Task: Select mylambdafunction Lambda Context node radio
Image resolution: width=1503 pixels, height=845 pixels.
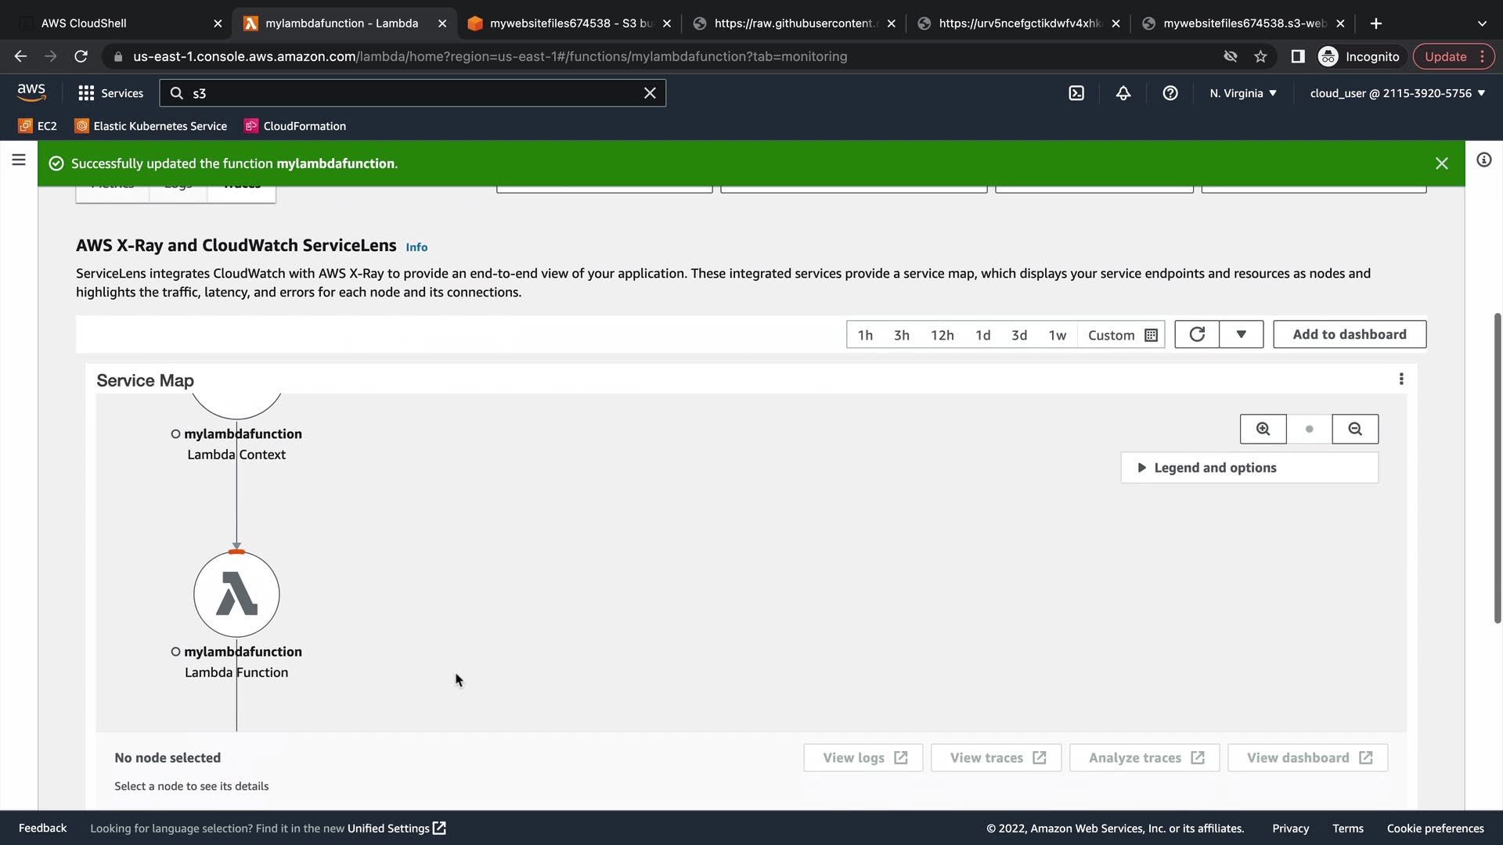Action: coord(175,434)
